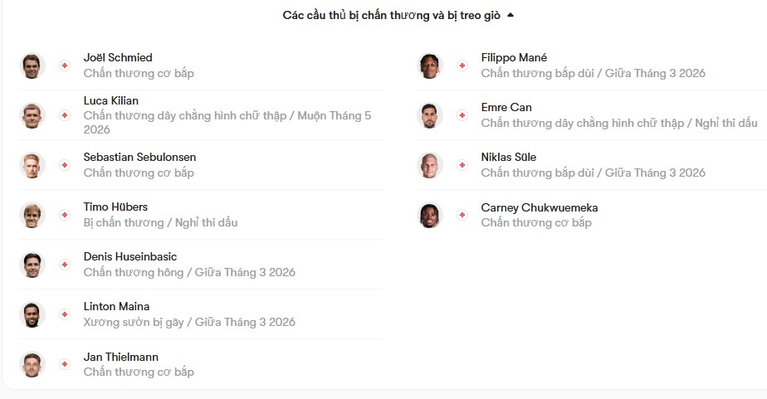767x399 pixels.
Task: Open Joël Schmied's player photo
Action: pyautogui.click(x=32, y=66)
